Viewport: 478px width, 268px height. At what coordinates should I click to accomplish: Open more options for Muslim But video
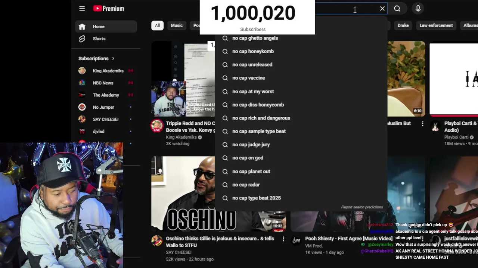point(422,124)
